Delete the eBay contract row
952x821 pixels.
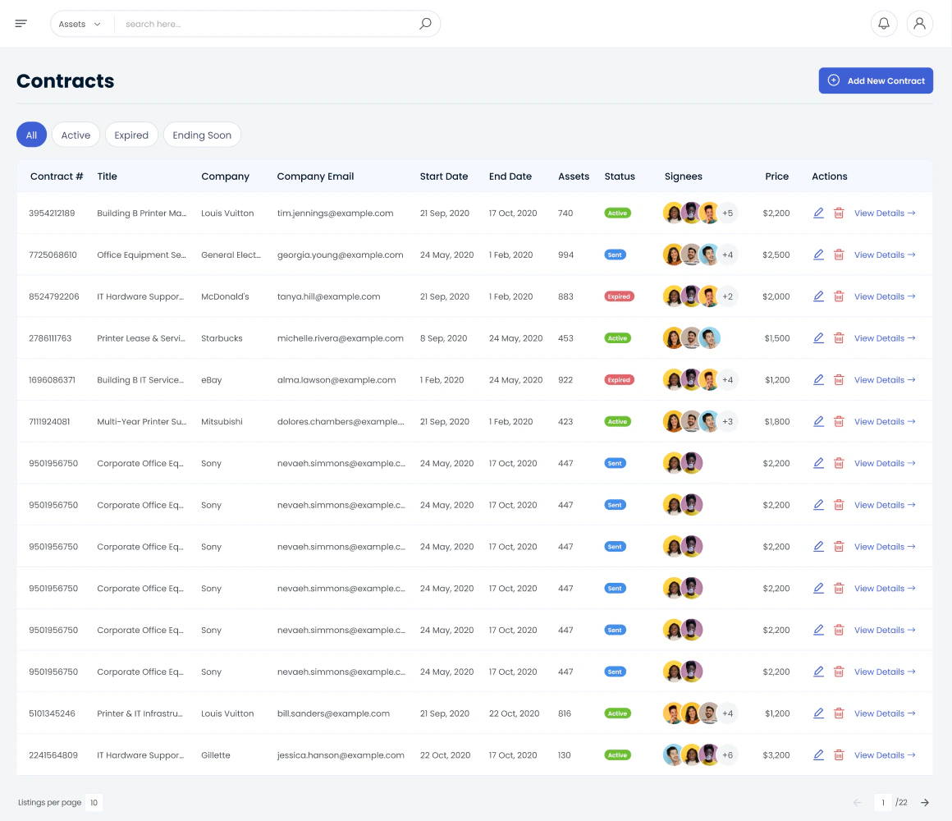[x=839, y=380]
